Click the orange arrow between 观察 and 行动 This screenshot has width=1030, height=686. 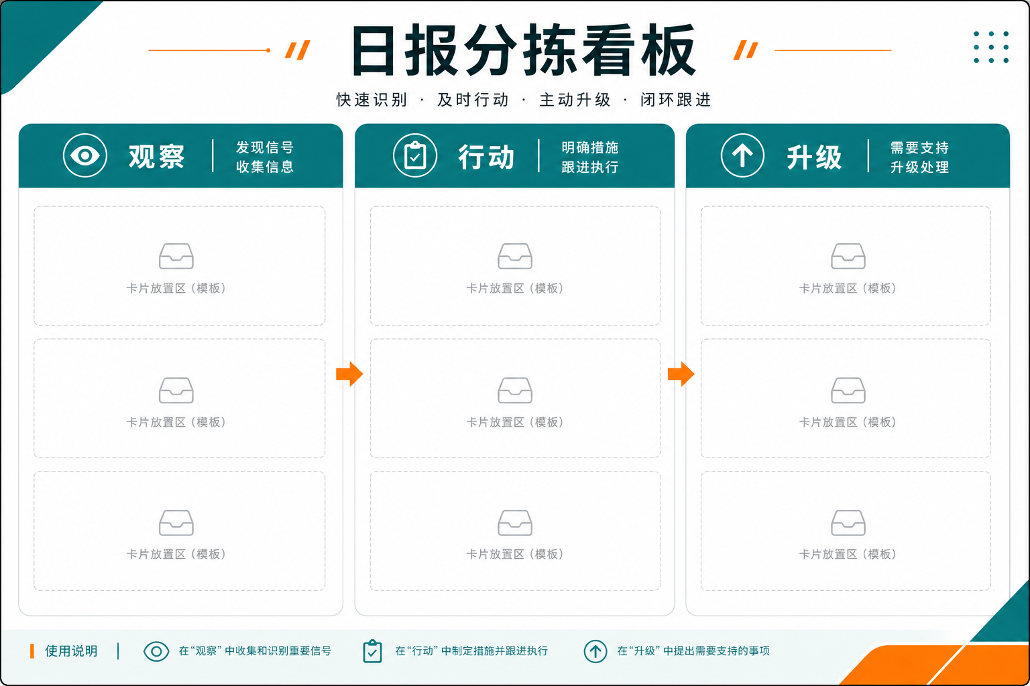349,374
